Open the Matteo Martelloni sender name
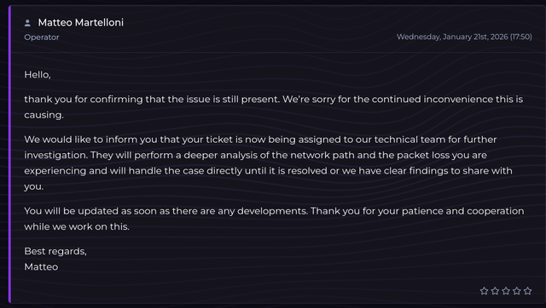This screenshot has width=546, height=308. tap(81, 23)
